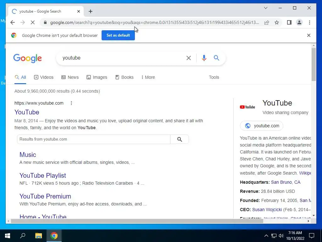Open the San Bruno, CA headquarters link
This screenshot has width=322, height=242.
[286, 182]
